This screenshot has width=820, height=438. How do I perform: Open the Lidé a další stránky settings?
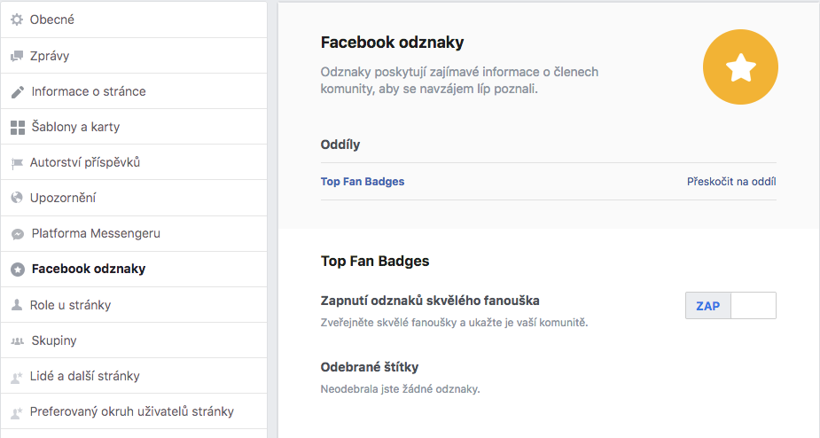click(134, 376)
